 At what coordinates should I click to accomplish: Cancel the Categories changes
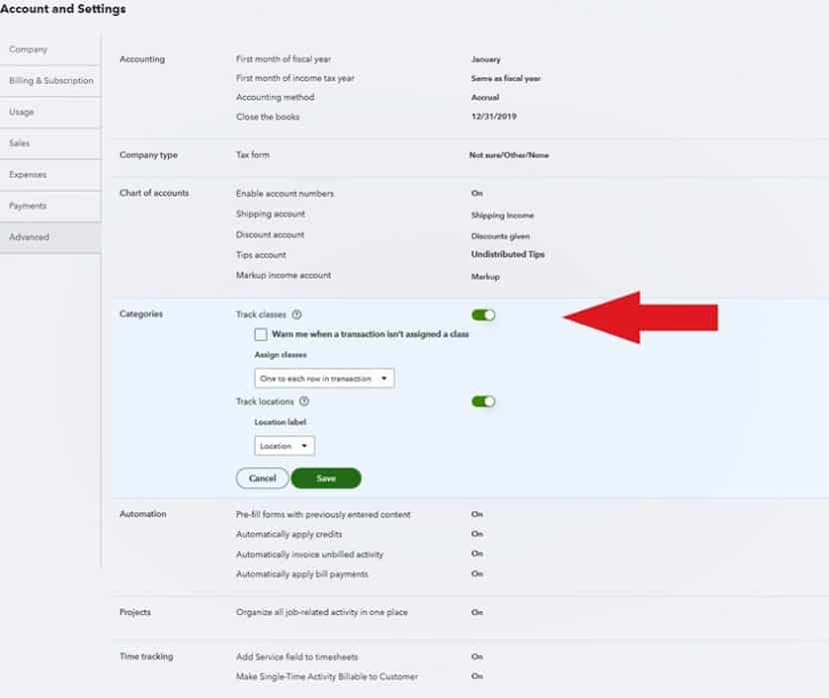pyautogui.click(x=262, y=478)
